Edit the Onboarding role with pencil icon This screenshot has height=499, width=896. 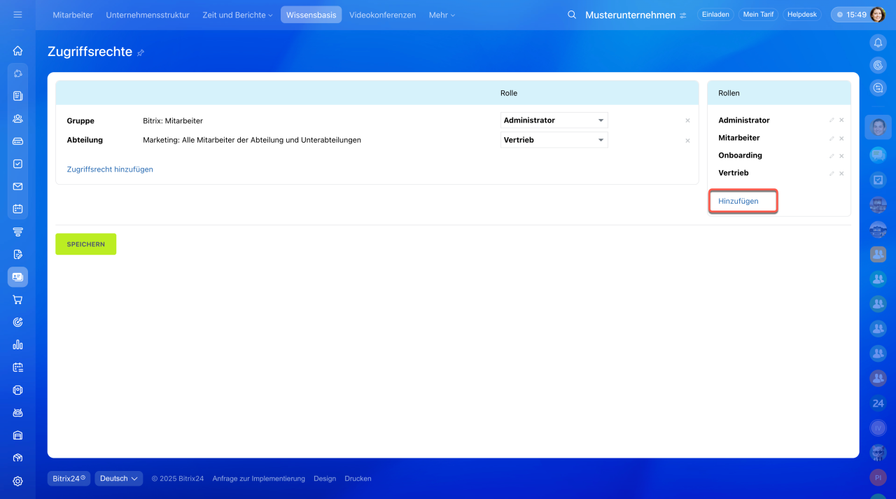(x=832, y=156)
